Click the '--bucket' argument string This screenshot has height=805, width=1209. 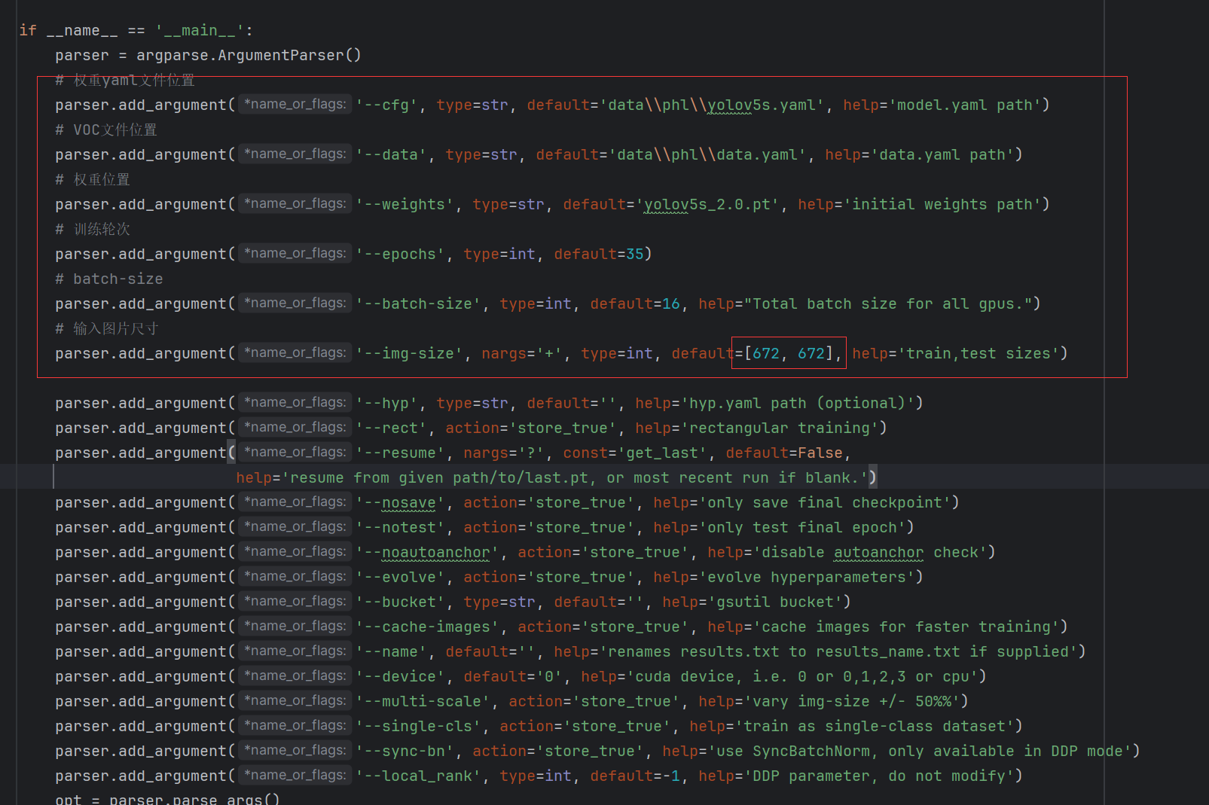pos(400,602)
